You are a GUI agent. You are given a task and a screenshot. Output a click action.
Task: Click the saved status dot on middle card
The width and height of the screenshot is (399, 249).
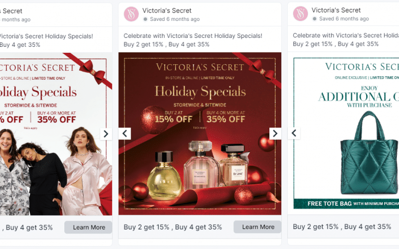[145, 19]
